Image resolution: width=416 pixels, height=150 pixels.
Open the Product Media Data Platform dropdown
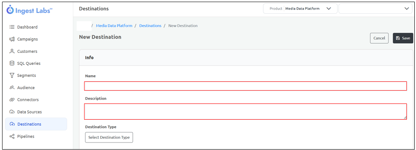pos(300,8)
